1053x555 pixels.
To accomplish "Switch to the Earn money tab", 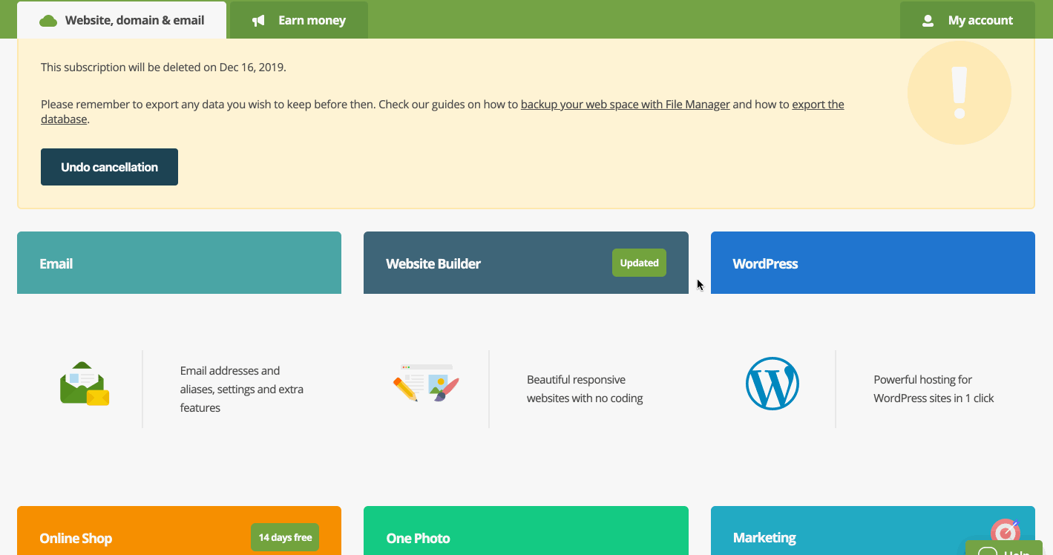I will pyautogui.click(x=299, y=20).
